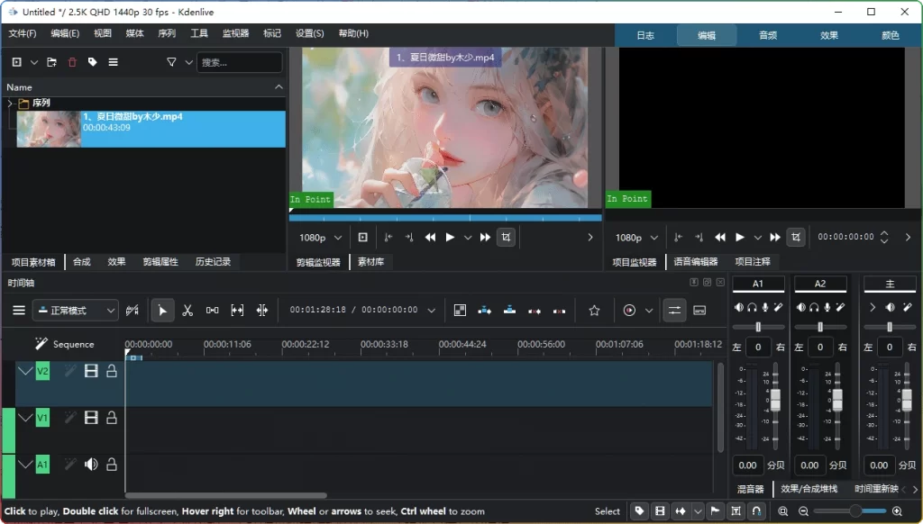Screen dimensions: 923x524
Task: Click the tag icon in the project bin toolbar
Action: 91,61
